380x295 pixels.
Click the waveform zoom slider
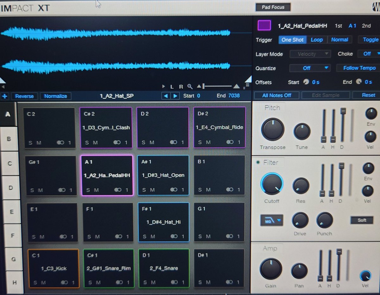[217, 86]
